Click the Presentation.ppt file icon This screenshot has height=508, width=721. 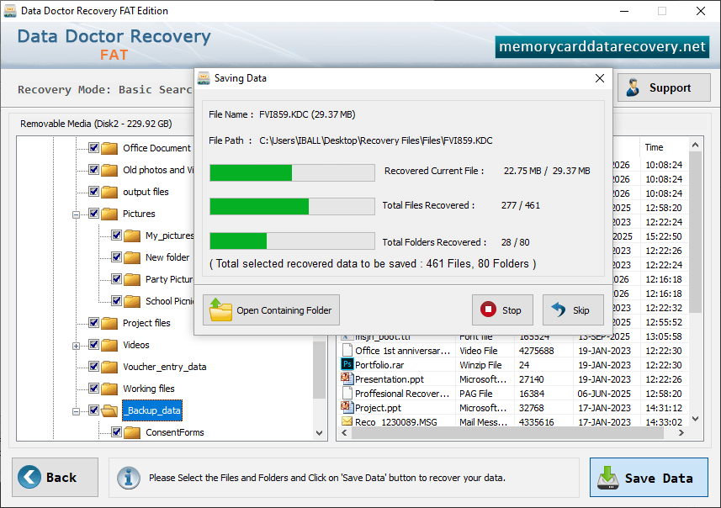pos(347,378)
